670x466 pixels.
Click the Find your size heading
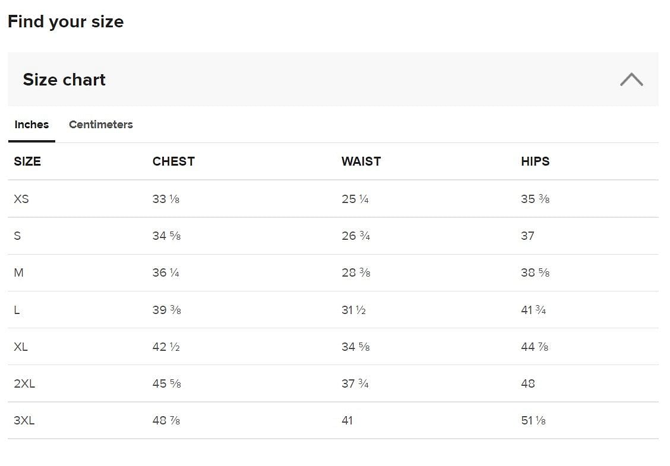65,22
